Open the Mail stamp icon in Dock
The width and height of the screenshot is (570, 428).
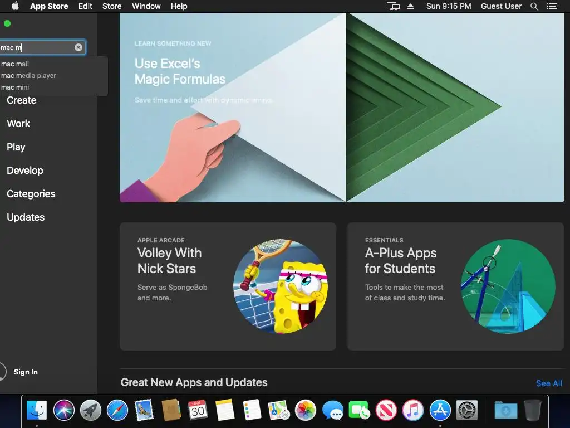pyautogui.click(x=144, y=410)
